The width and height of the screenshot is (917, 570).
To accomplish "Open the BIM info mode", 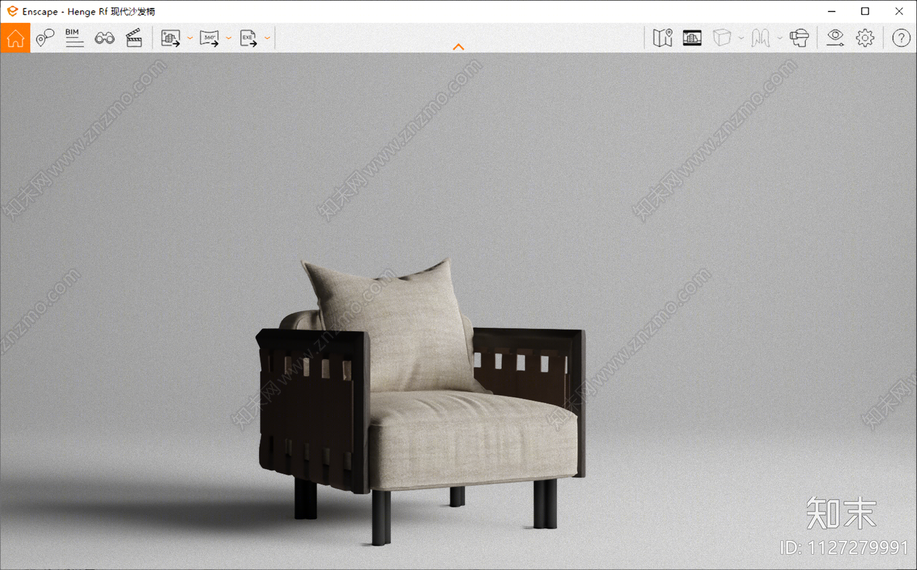I will click(x=74, y=38).
